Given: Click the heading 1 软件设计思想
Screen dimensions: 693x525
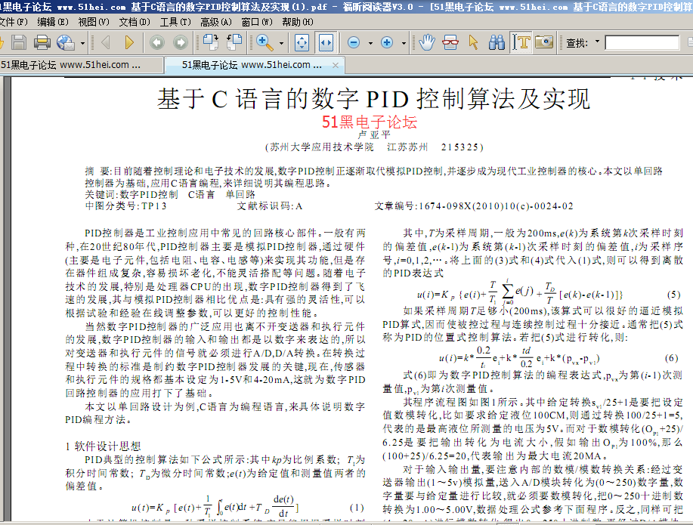Looking at the screenshot, I should tap(103, 446).
